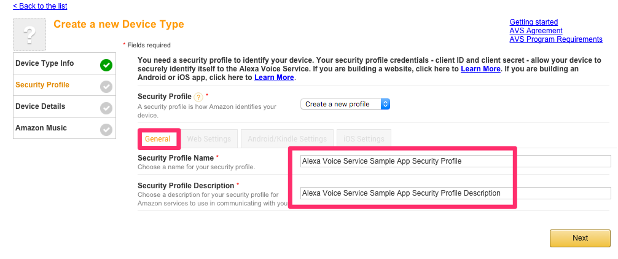The width and height of the screenshot is (618, 259).
Task: Go to Device Type Info step
Action: [x=44, y=63]
